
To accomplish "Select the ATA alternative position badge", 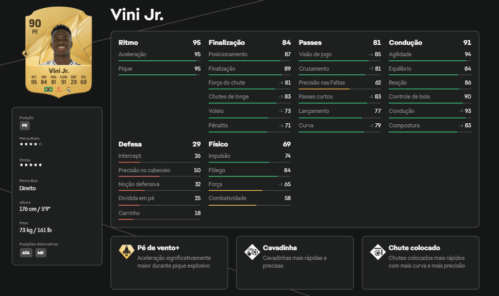I will pos(26,253).
